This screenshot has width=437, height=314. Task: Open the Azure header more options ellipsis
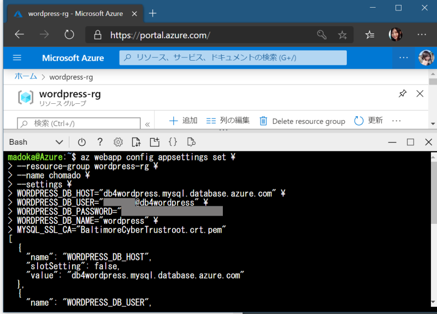(x=403, y=58)
